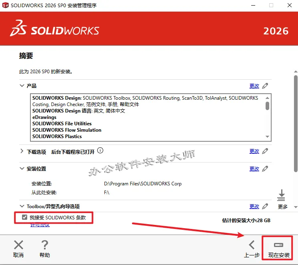Collapse the 安装位置 section chevron

[x=22, y=169]
